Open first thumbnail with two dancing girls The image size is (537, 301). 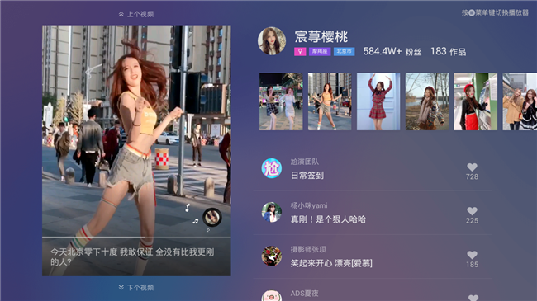(x=281, y=101)
